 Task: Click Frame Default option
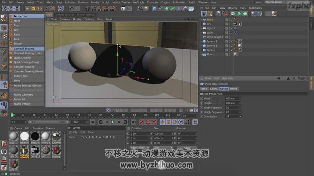(22, 104)
